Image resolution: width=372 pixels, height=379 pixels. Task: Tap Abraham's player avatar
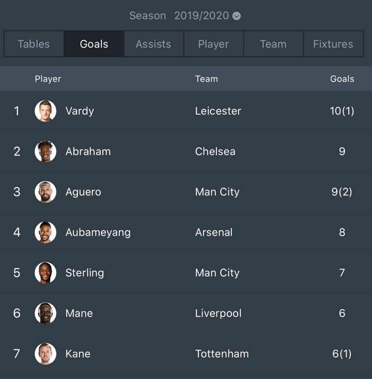coord(45,151)
